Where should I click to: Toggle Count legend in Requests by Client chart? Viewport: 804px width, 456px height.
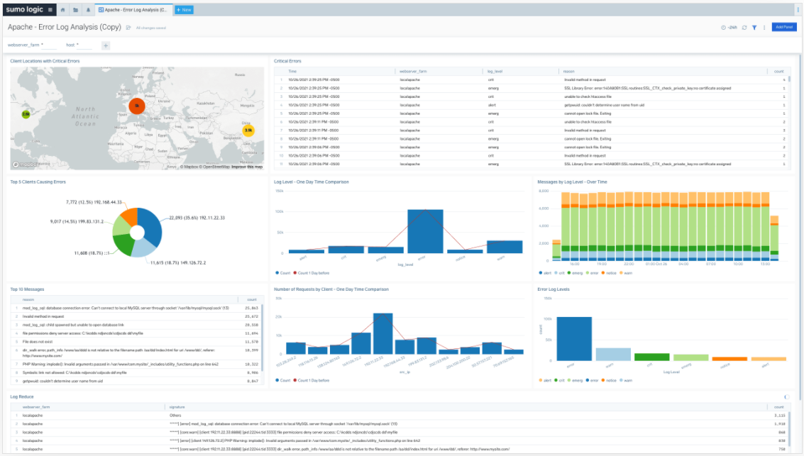[x=283, y=381]
